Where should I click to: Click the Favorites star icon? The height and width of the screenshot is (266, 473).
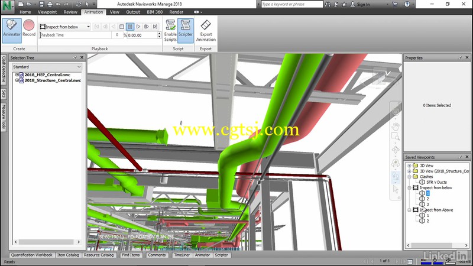pos(344,4)
